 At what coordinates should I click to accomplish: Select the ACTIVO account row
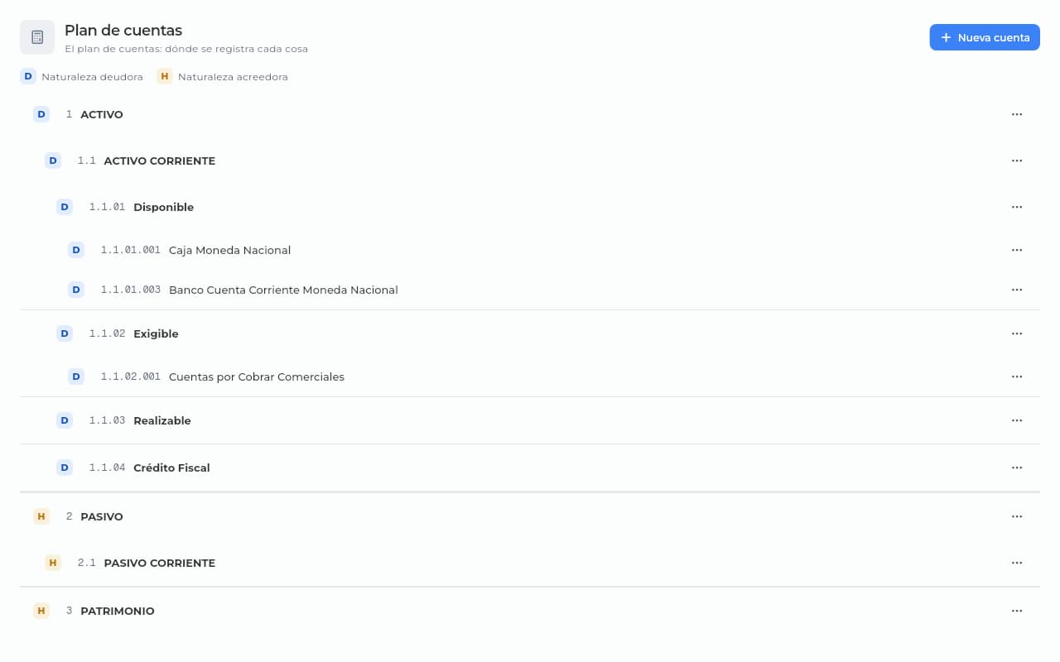530,114
